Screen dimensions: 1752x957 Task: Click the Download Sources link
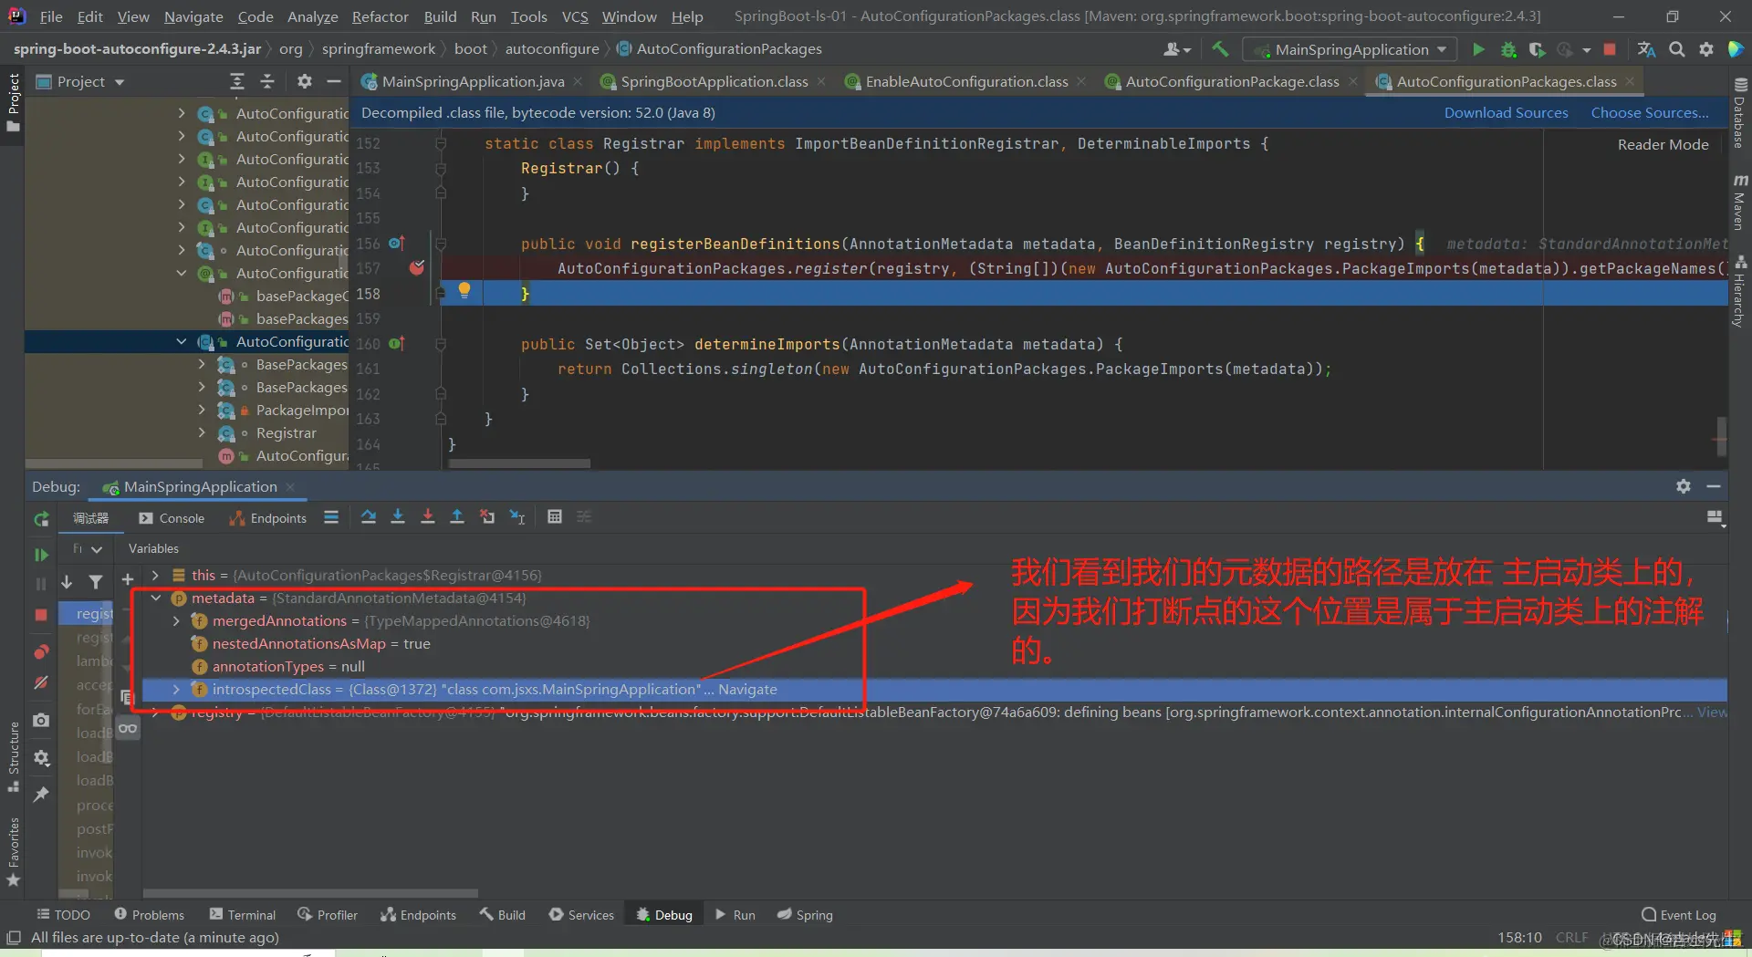tap(1506, 113)
